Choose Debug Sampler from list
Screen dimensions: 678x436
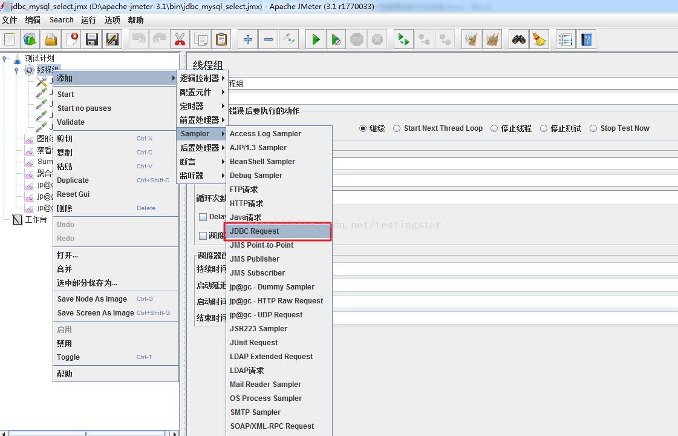[279, 176]
